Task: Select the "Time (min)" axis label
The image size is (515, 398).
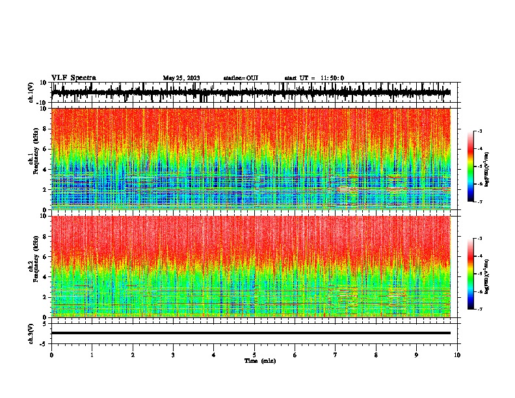Action: pos(260,361)
